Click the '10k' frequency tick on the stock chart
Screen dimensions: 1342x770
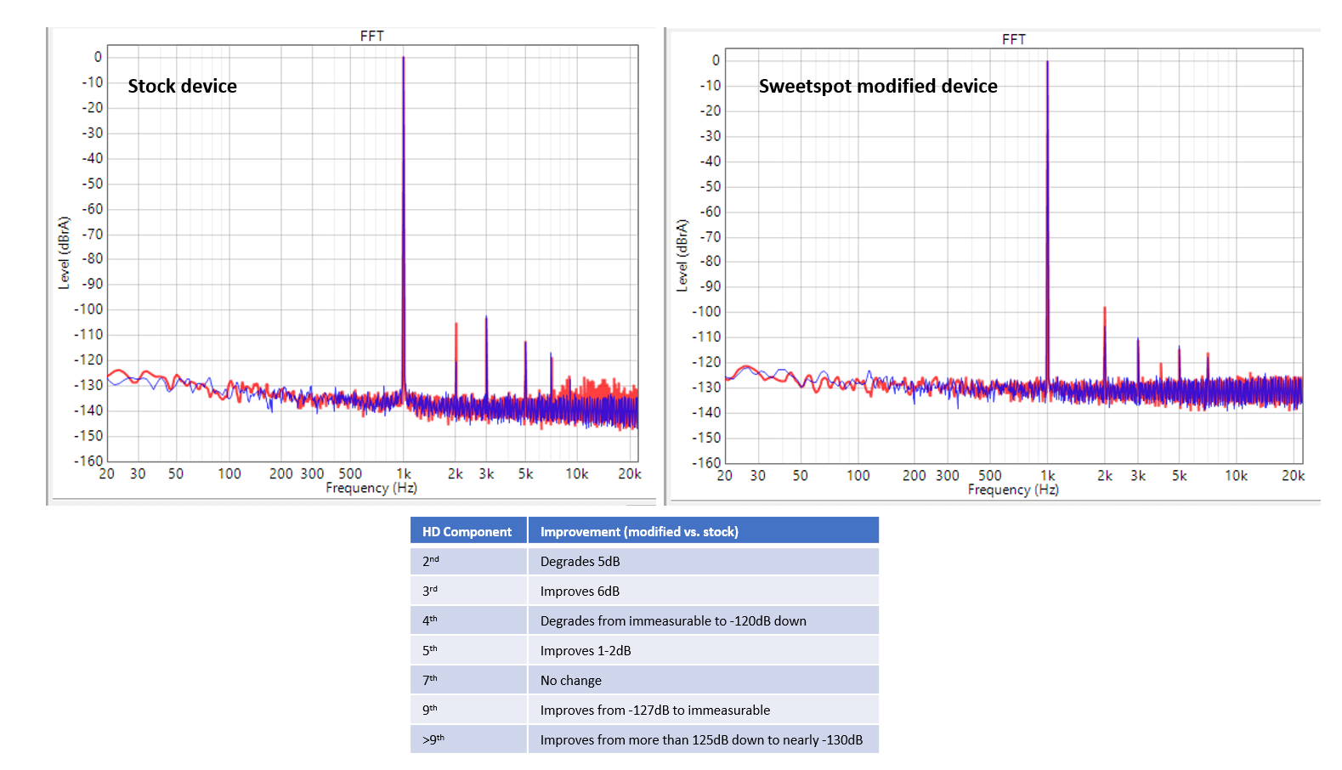577,473
